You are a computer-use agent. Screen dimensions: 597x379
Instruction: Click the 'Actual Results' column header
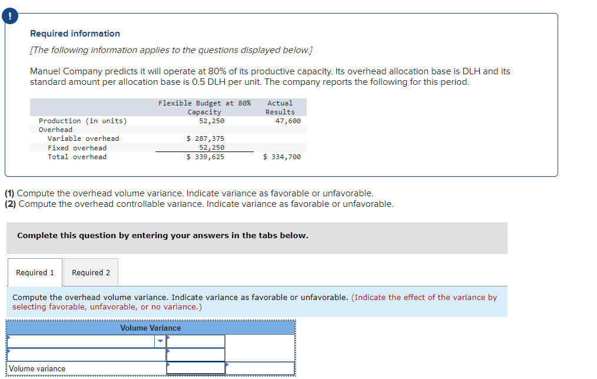click(x=280, y=107)
